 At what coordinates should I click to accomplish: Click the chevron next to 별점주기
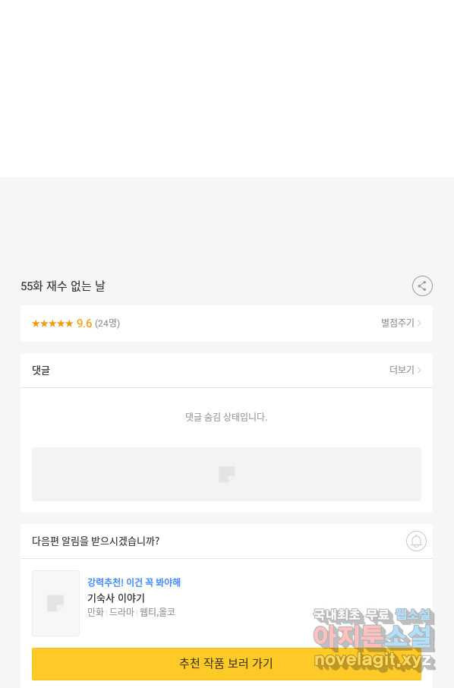tap(419, 323)
